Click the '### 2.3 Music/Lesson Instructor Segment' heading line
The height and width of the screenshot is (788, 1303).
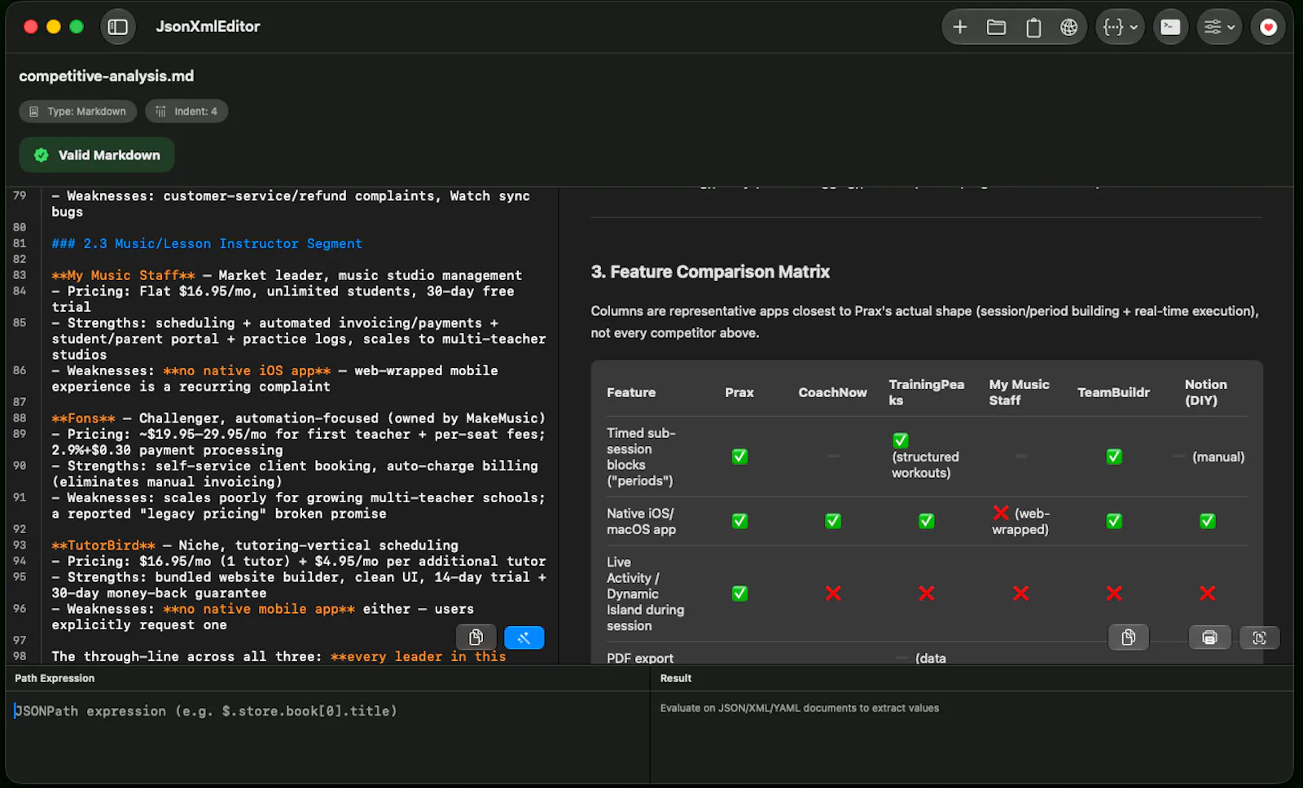pyautogui.click(x=207, y=243)
